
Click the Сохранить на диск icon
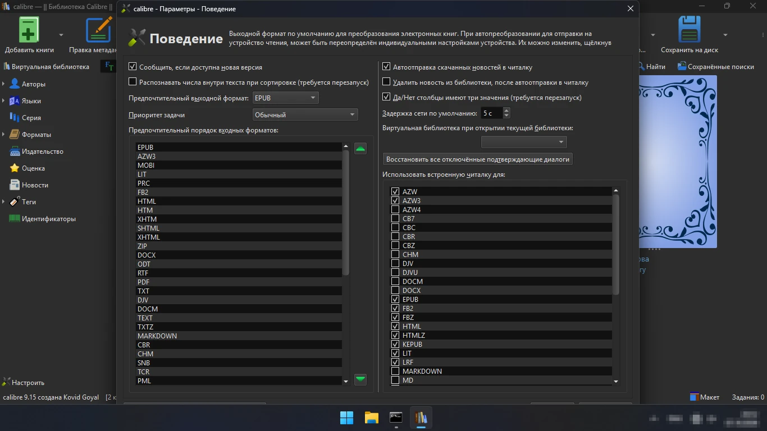(690, 29)
